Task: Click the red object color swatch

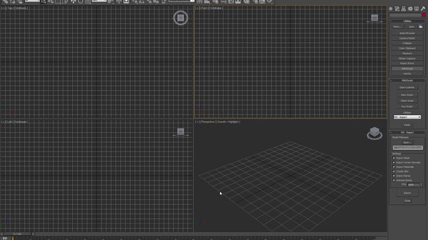Action: click(424, 15)
